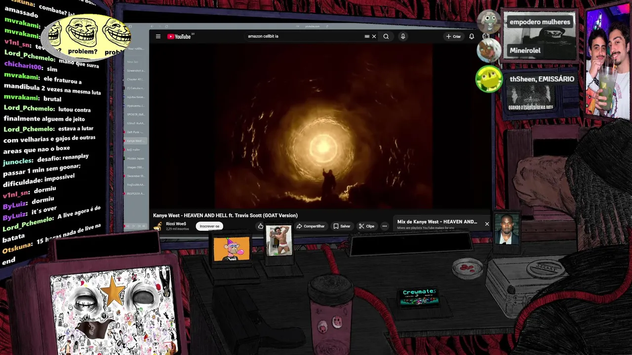This screenshot has height=355, width=632.
Task: Switch to the 'Screenshot p...' sidebar tab
Action: click(x=135, y=71)
